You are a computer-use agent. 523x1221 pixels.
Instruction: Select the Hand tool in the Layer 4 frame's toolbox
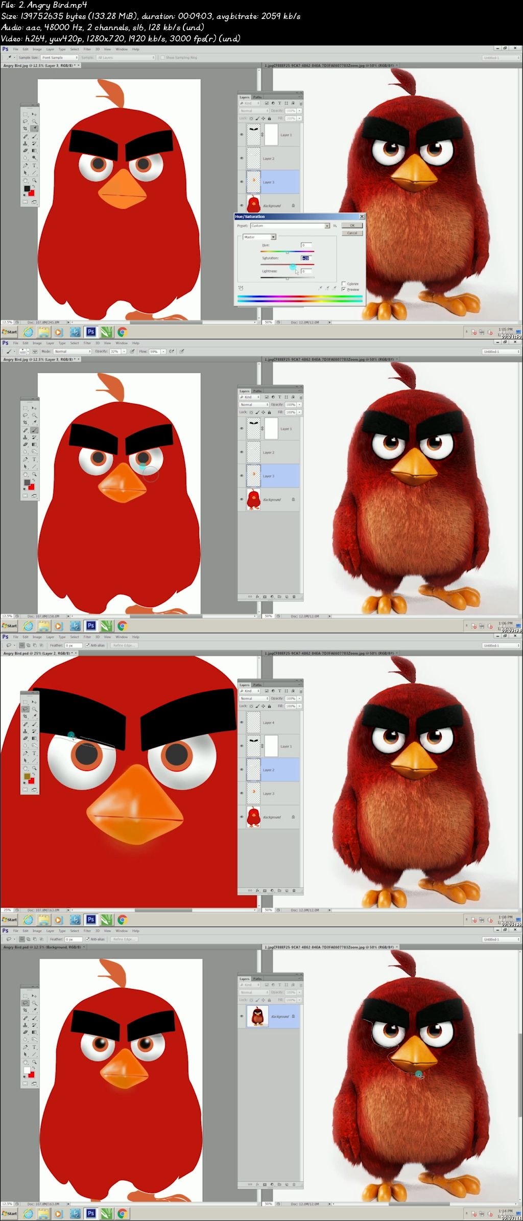click(x=25, y=768)
